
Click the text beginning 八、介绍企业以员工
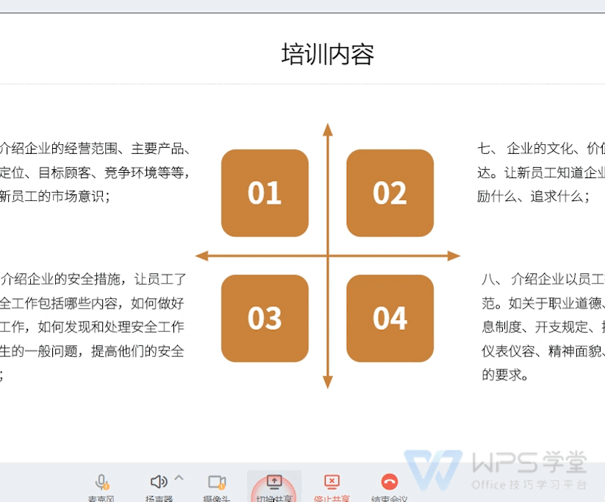(543, 279)
